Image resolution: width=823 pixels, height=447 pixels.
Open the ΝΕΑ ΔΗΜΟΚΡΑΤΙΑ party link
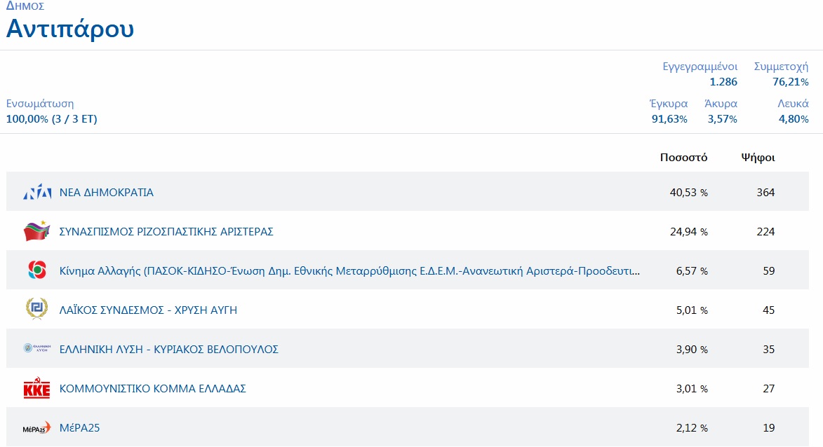click(x=107, y=192)
